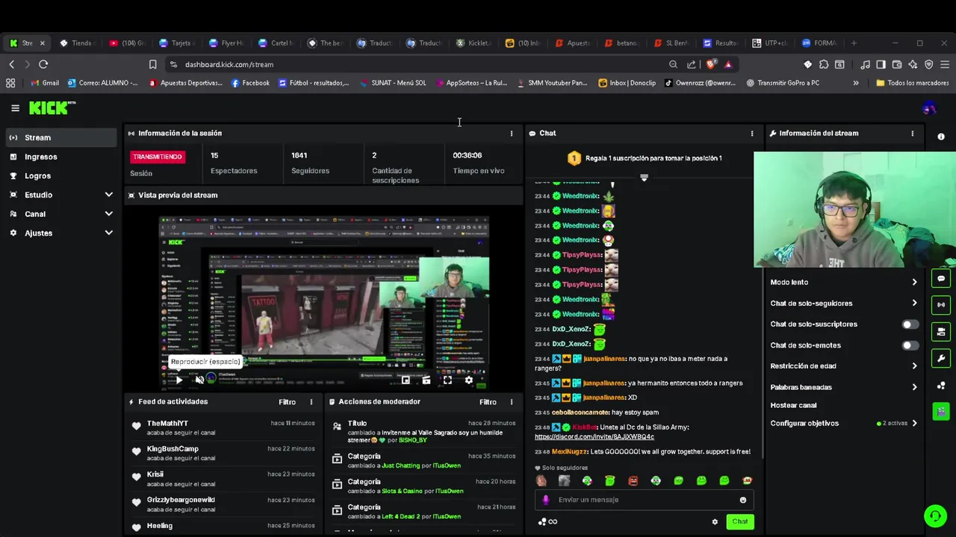Toggle Chat de solo-suscriptores switch
This screenshot has width=956, height=537.
910,324
